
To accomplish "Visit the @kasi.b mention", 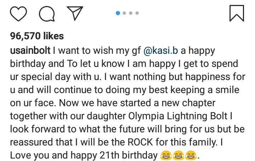I will 161,51.
